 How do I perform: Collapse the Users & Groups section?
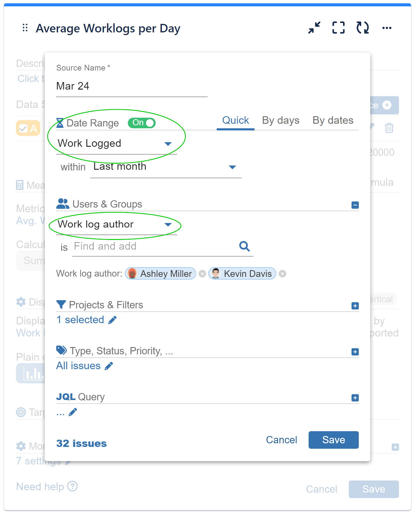[x=355, y=205]
